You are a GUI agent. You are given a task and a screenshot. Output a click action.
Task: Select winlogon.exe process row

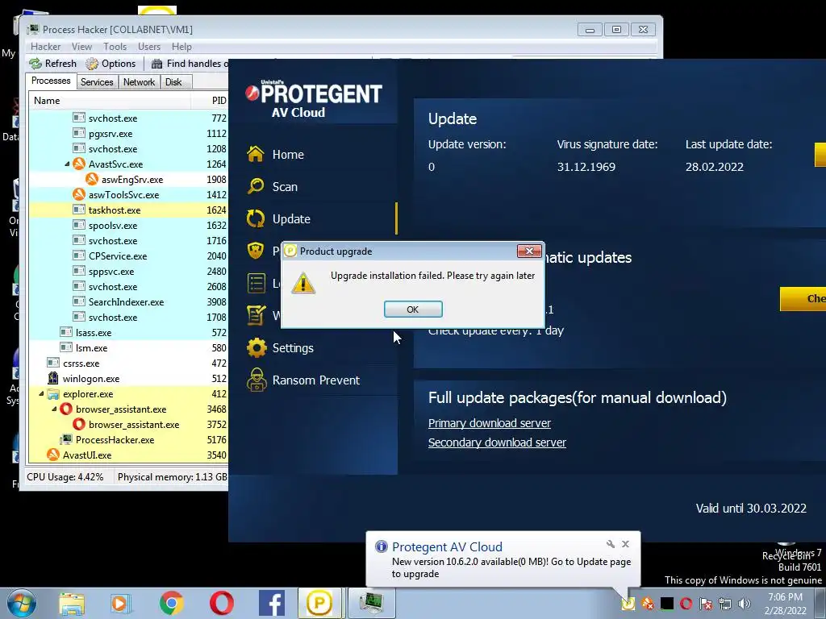point(128,379)
